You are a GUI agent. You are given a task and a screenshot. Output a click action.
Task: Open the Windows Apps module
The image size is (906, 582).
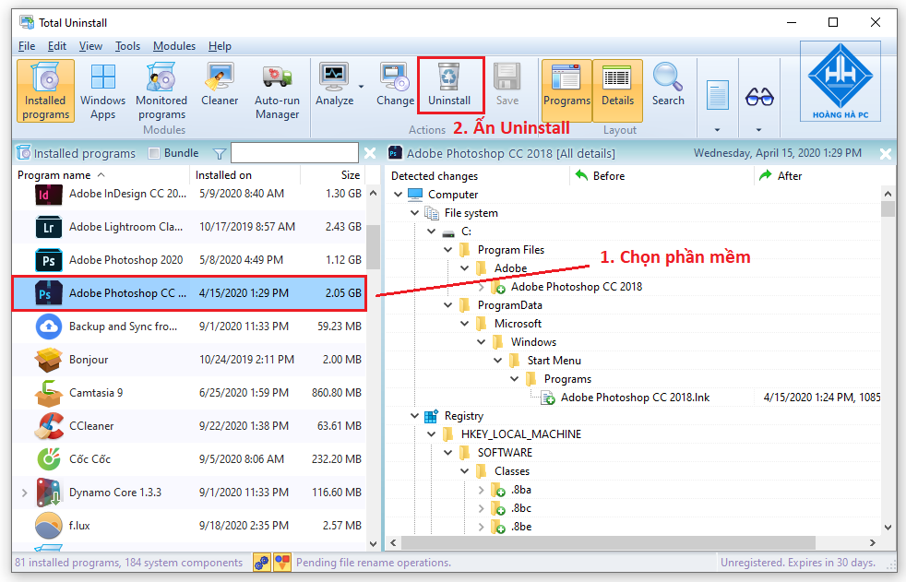click(x=101, y=88)
